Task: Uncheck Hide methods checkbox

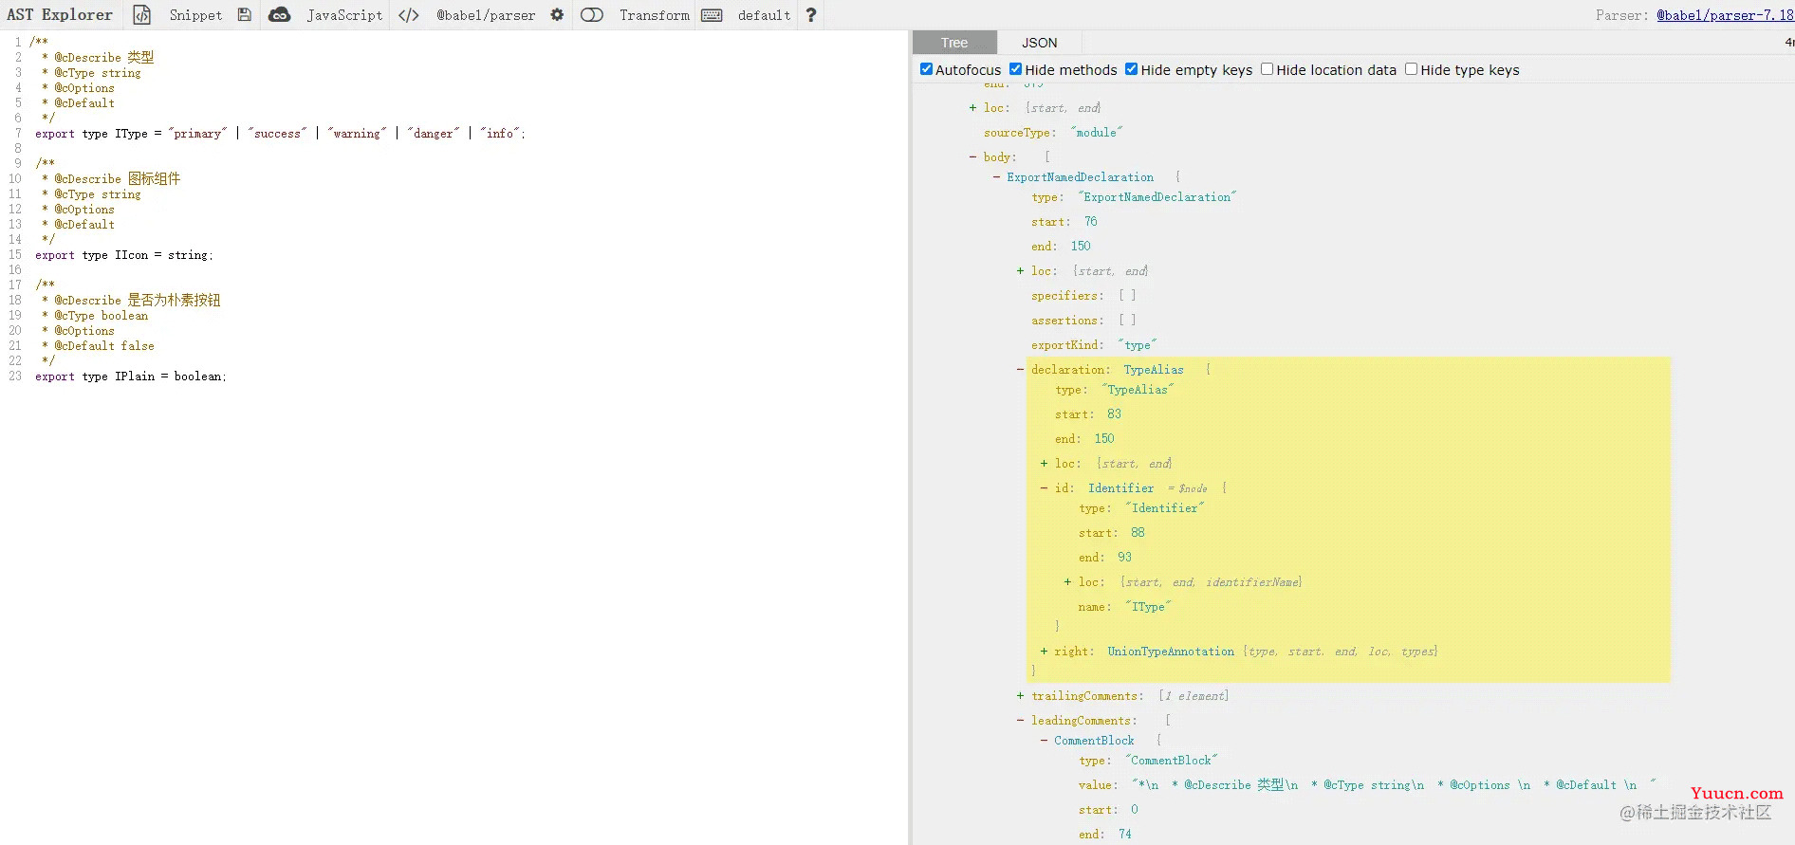Action: (x=1016, y=69)
